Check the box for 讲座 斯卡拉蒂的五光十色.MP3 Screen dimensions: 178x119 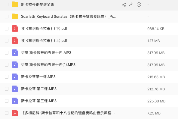pyautogui.click(x=7, y=53)
